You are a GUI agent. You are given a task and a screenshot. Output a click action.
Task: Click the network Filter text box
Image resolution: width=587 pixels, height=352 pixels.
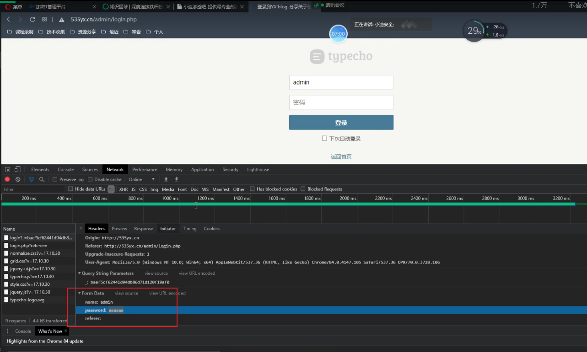pos(33,189)
